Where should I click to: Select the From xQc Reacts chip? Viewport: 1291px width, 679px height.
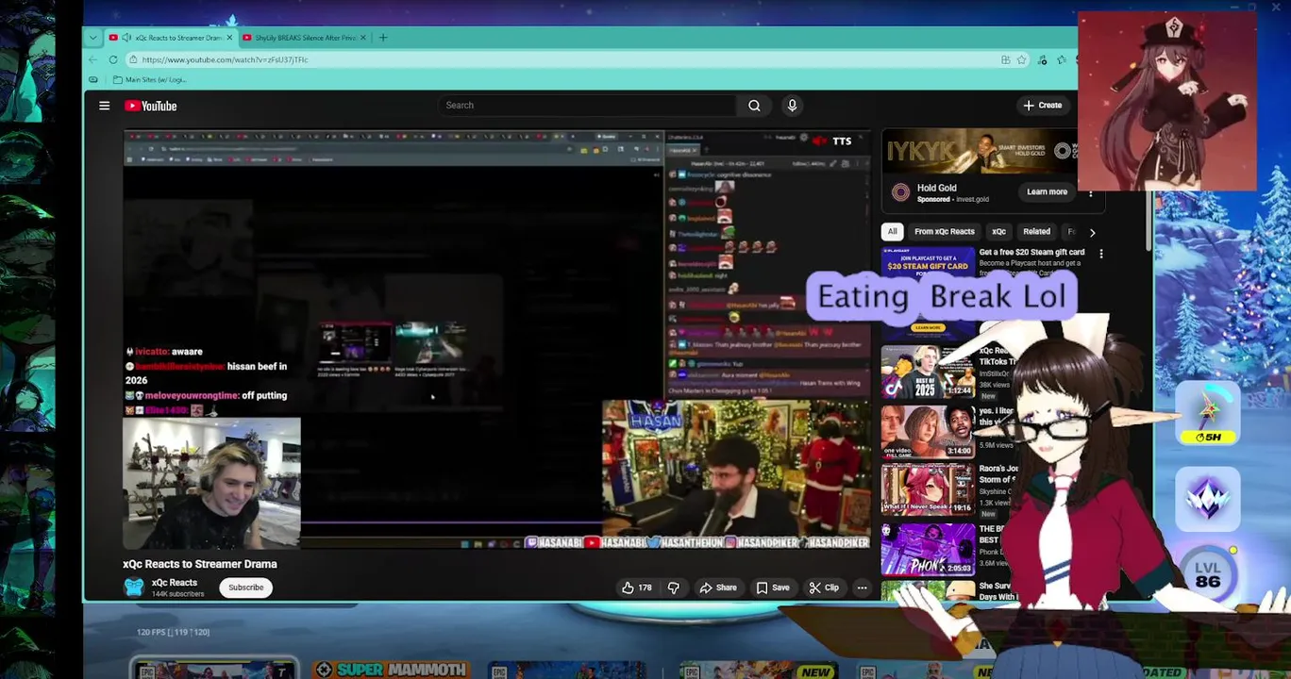tap(944, 231)
